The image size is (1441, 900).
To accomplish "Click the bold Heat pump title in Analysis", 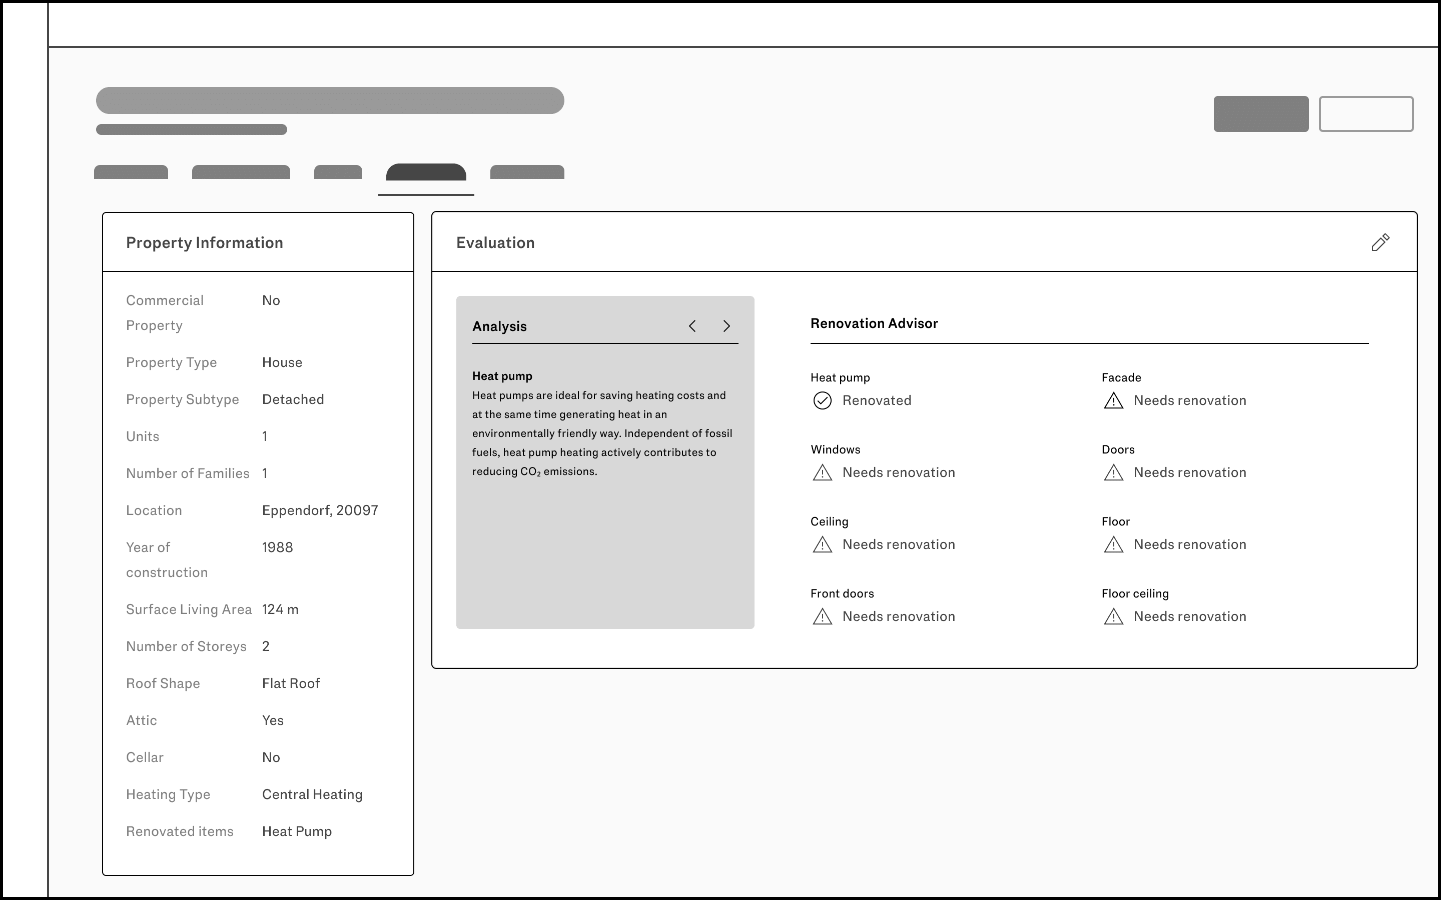I will click(x=502, y=376).
